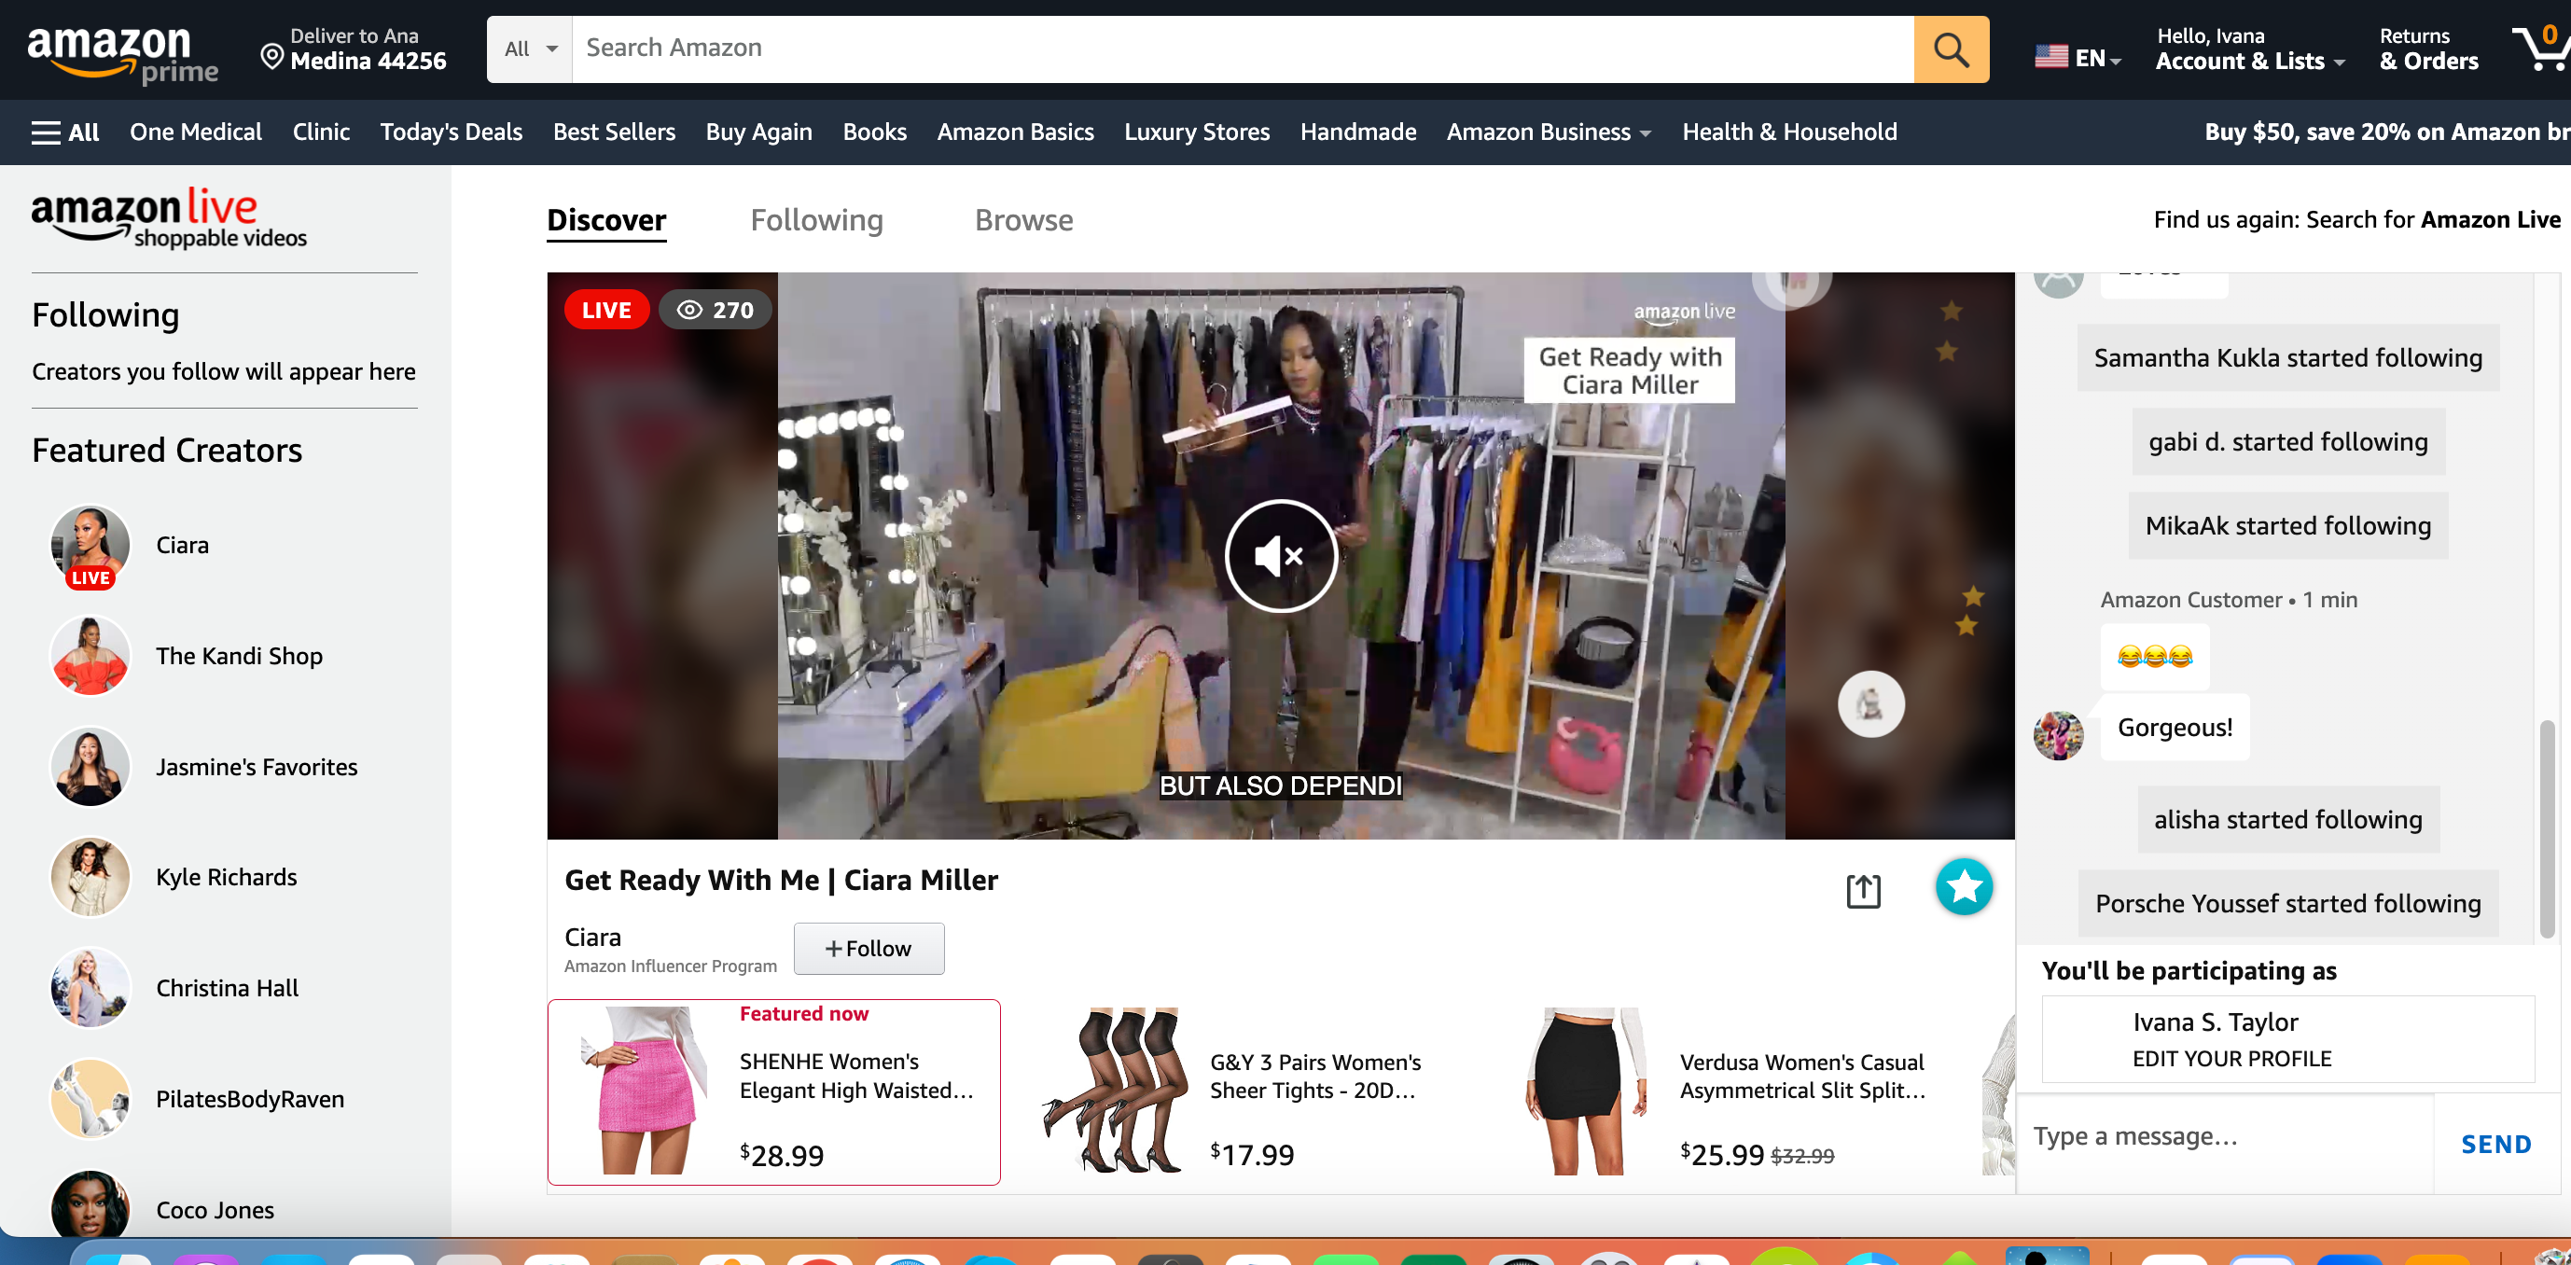The image size is (2571, 1265).
Task: Expand Account & Lists menu
Action: 2248,61
